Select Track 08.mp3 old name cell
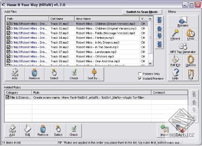This screenshot has height=146, width=202. click(x=59, y=57)
